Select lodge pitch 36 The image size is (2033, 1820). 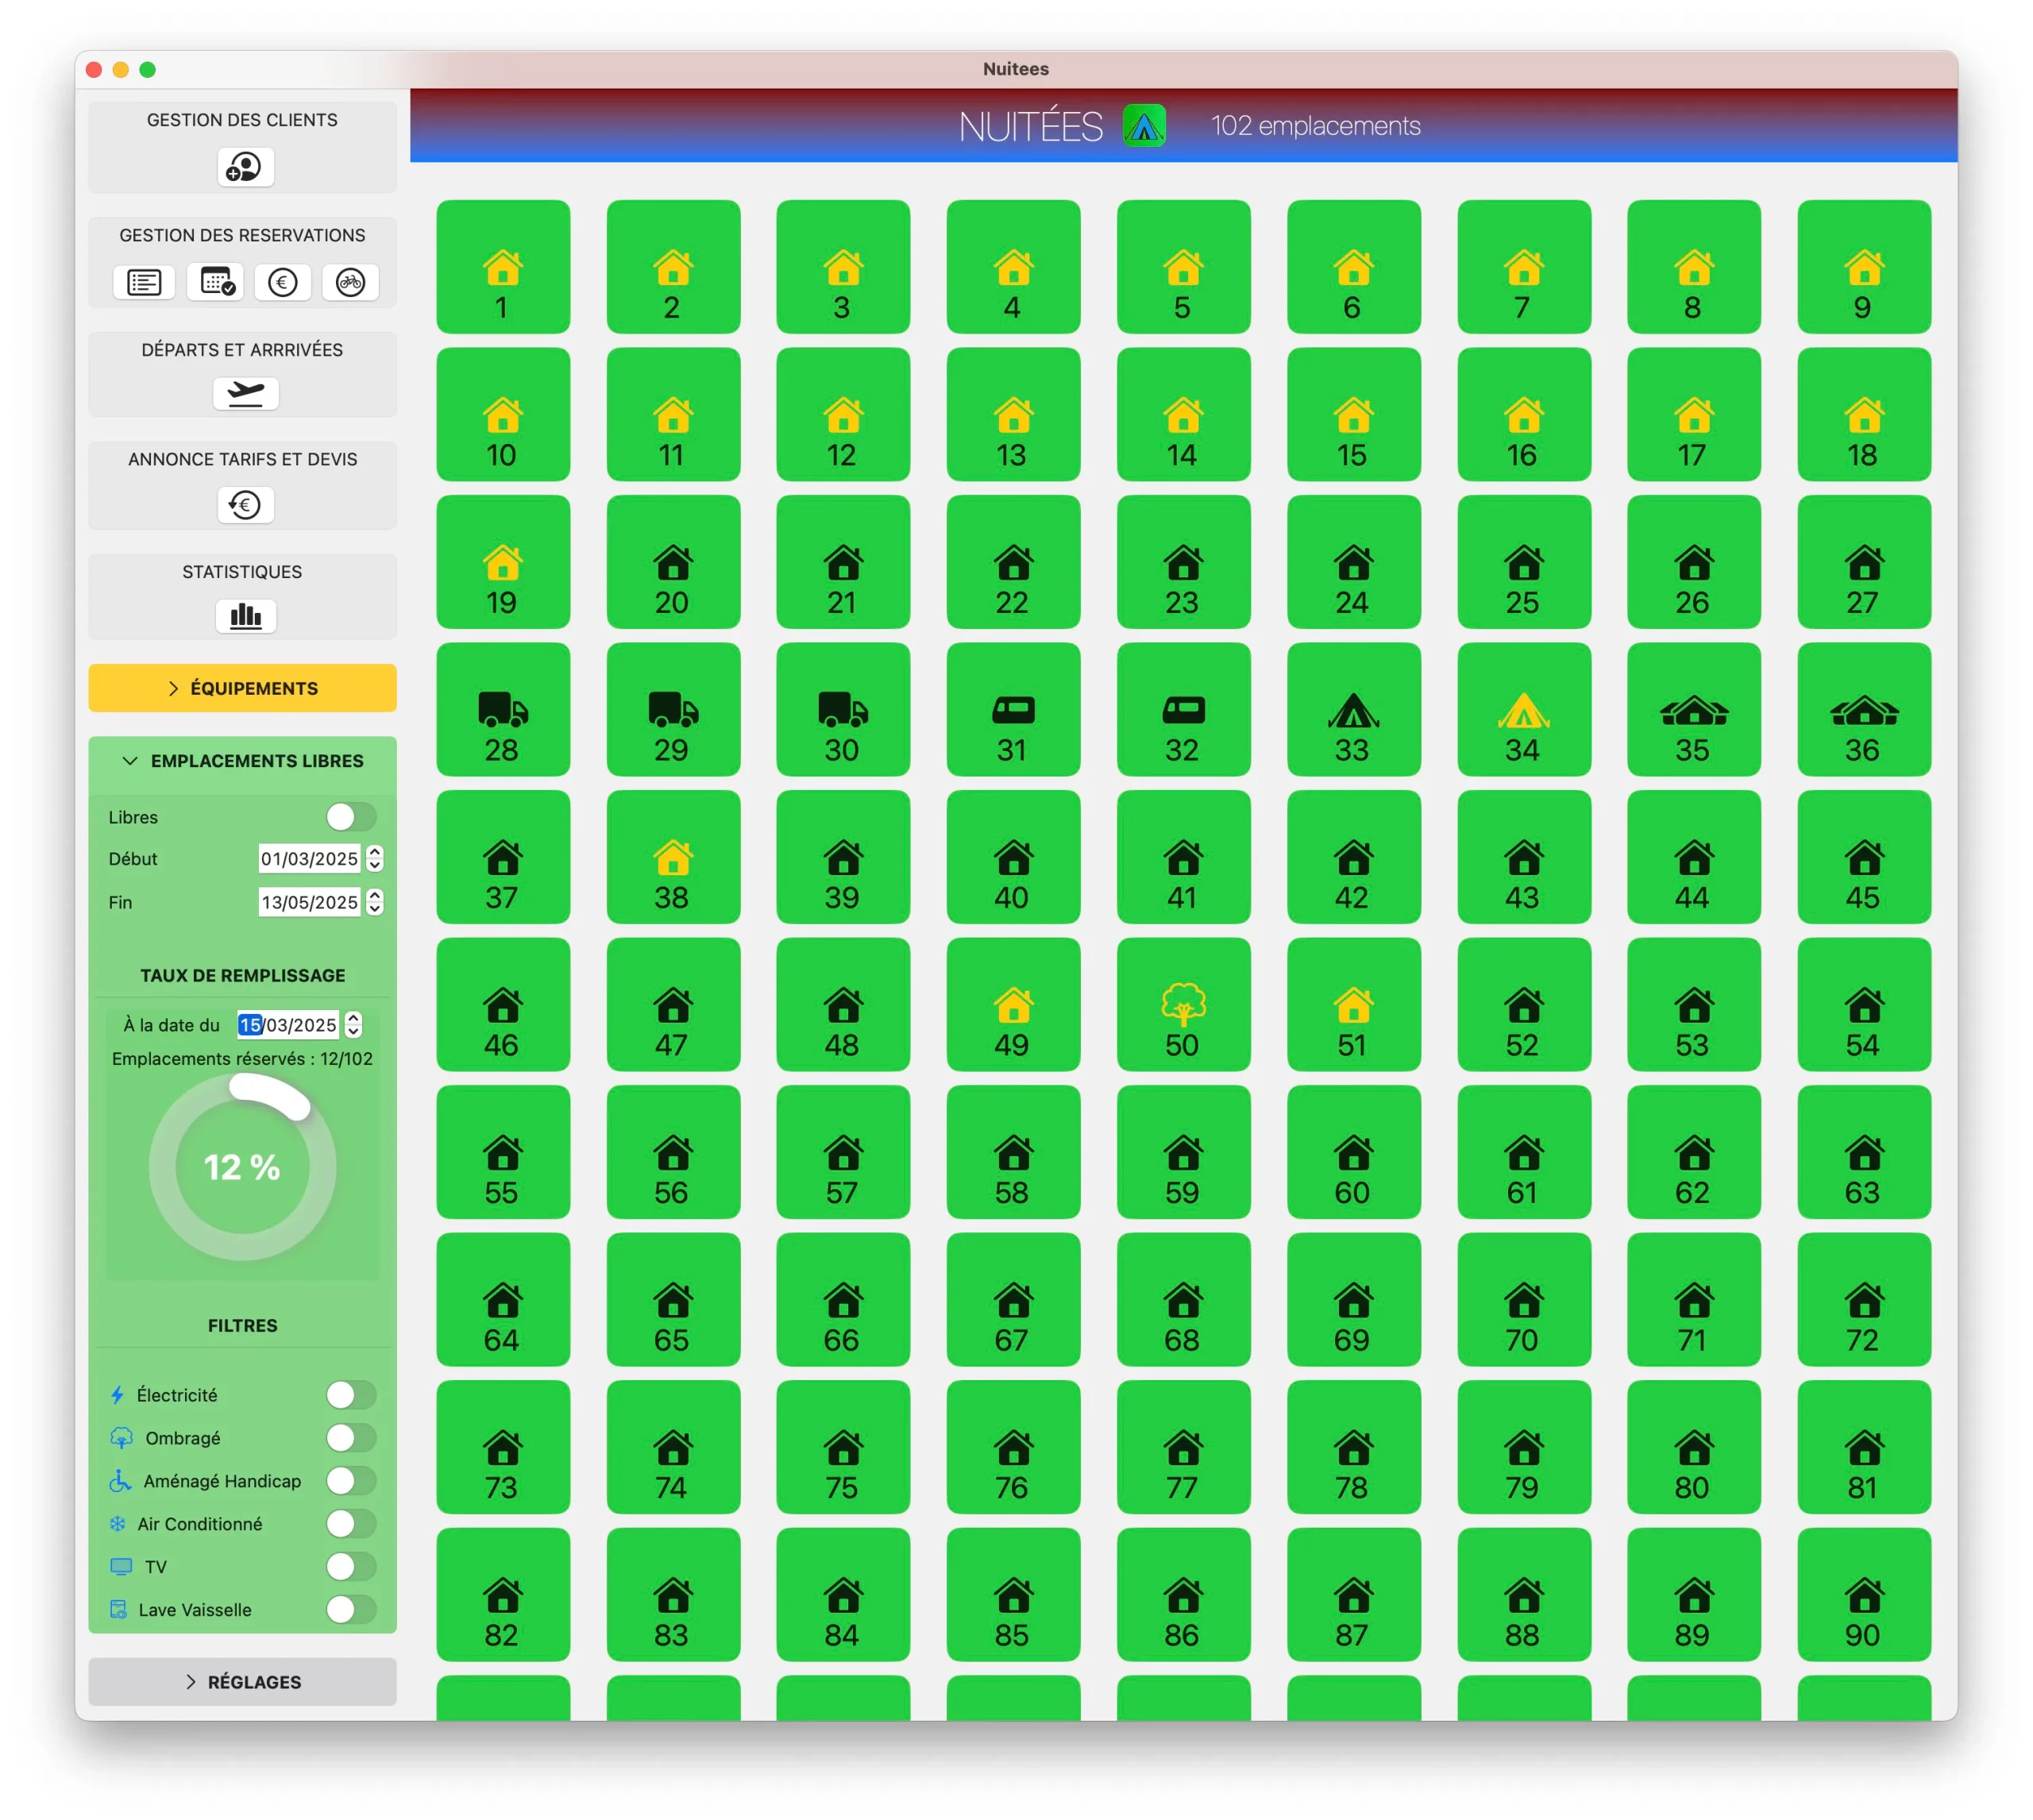click(x=1864, y=709)
